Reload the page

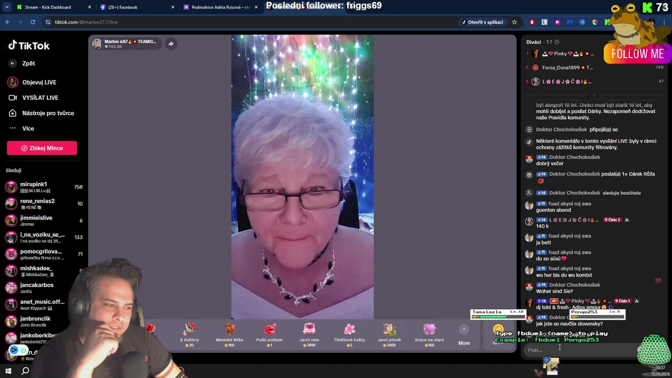[33, 22]
